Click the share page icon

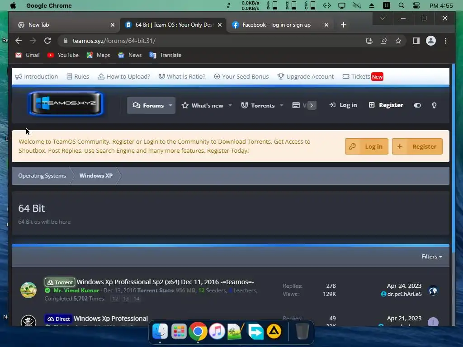pos(384,41)
